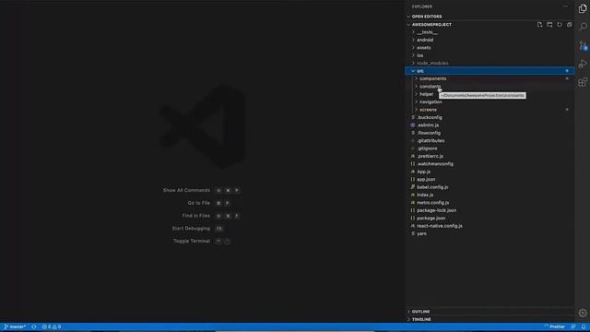Open the babel.config.js file
590x332 pixels.
[x=490, y=187]
